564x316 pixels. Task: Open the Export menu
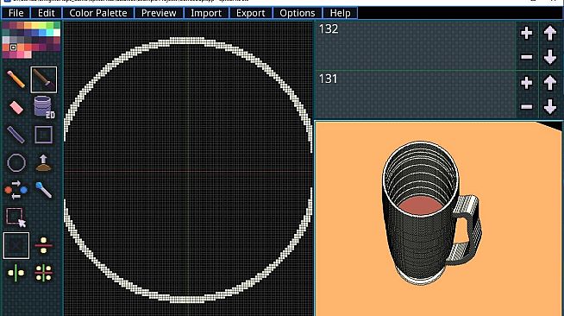tap(250, 13)
